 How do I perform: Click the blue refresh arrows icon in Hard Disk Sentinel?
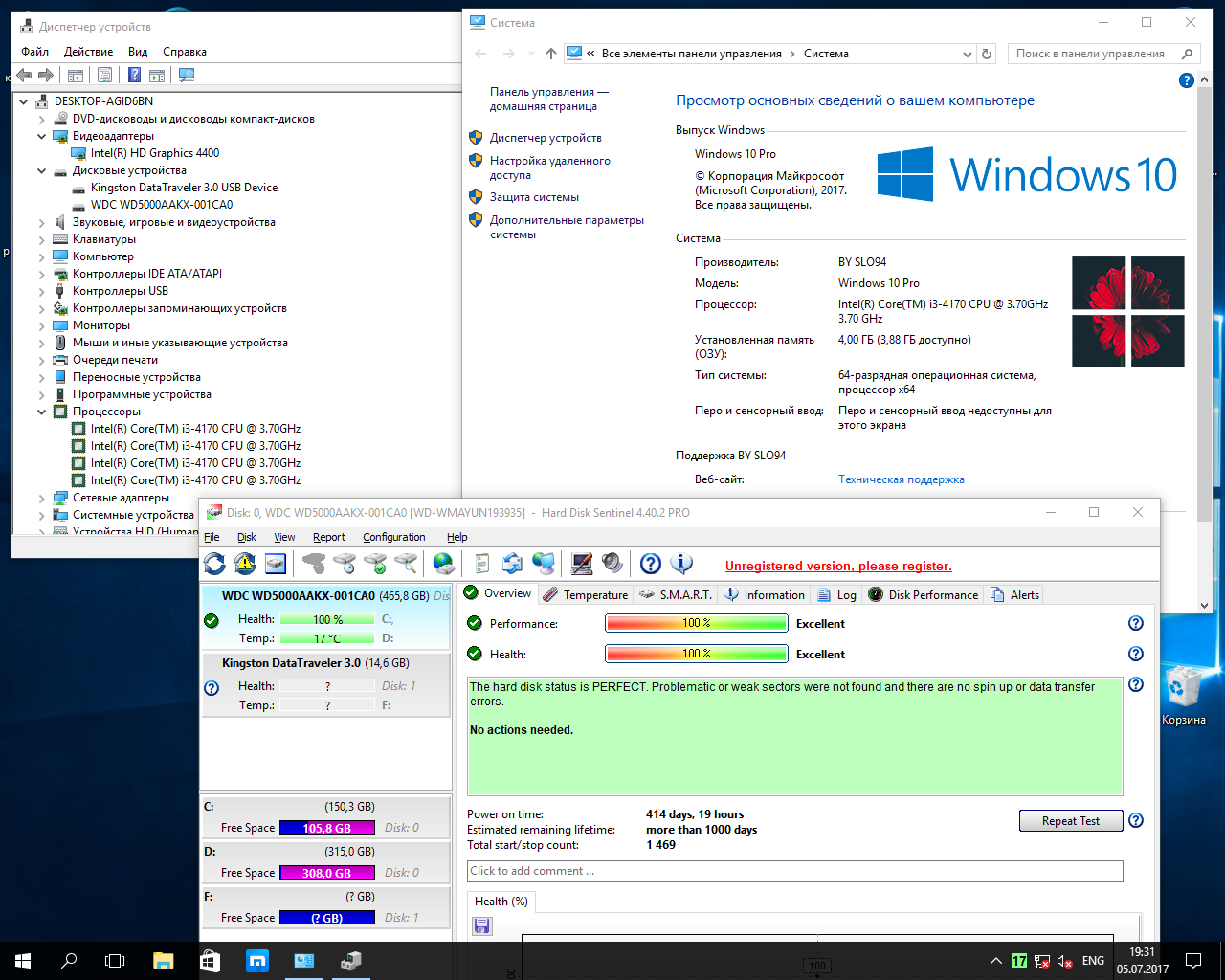click(x=214, y=564)
